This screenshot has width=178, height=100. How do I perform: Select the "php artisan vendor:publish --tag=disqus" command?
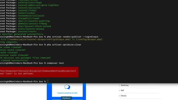pyautogui.click(x=73, y=37)
